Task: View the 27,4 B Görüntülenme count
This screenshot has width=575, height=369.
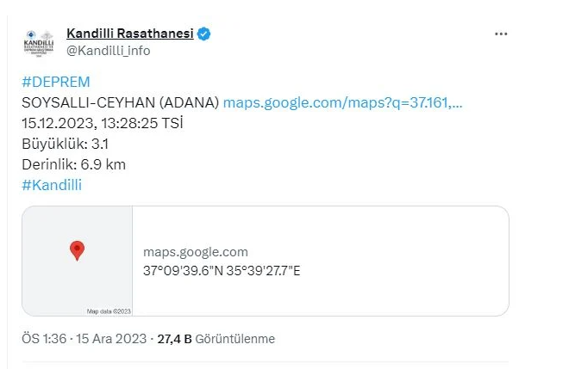Action: pyautogui.click(x=216, y=339)
